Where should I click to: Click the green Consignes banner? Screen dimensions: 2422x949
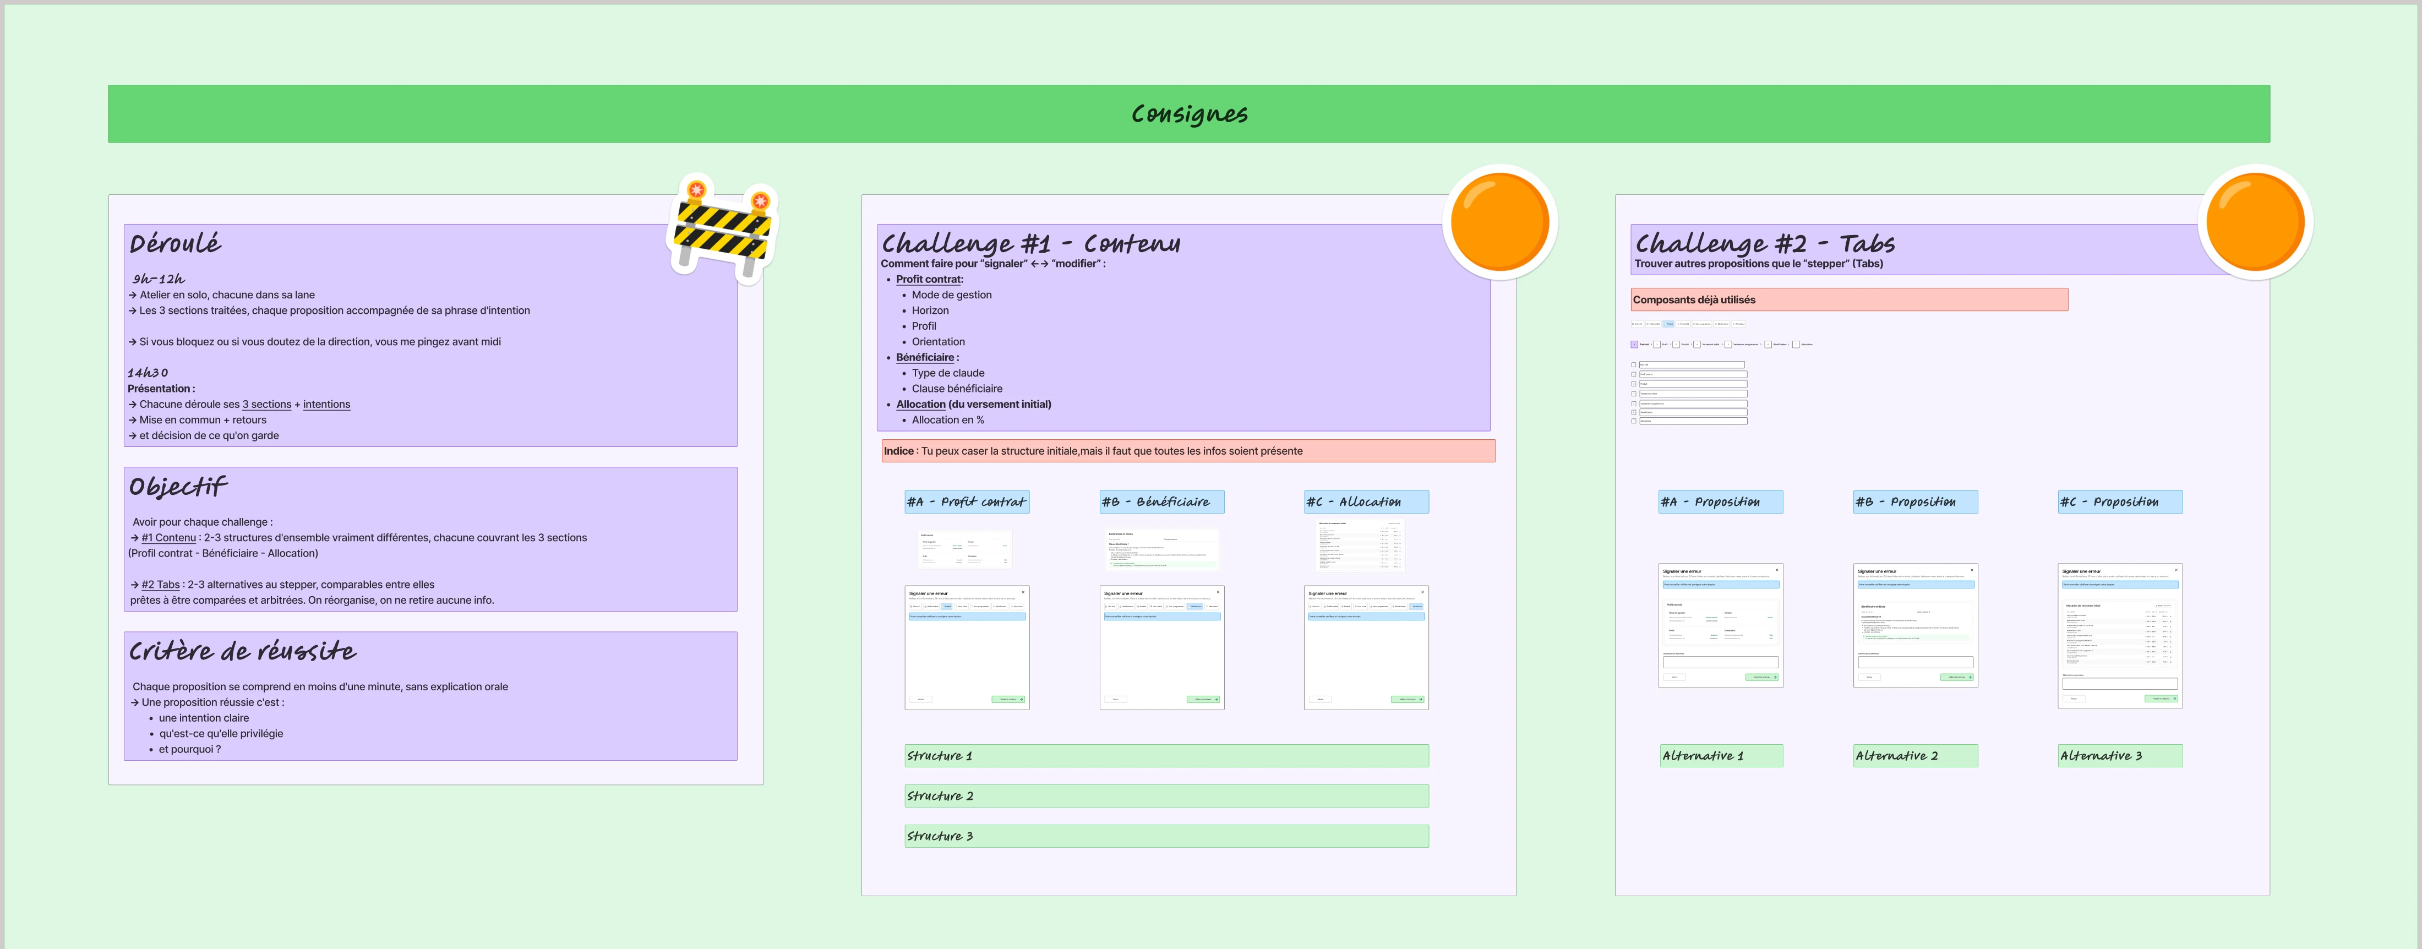(x=1188, y=114)
